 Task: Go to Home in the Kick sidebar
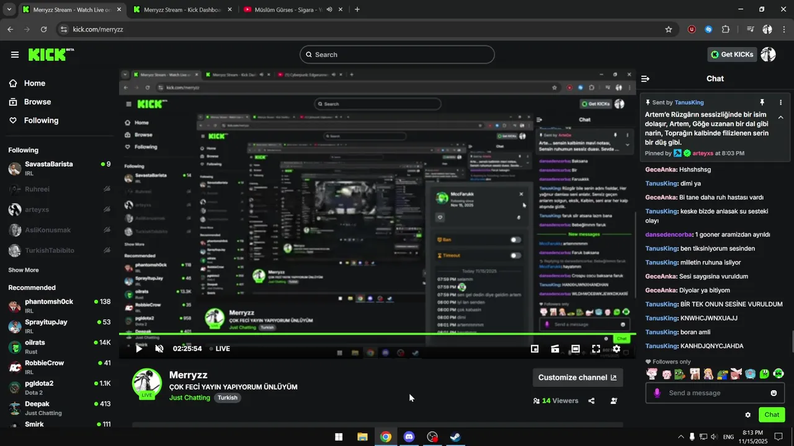[x=27, y=83]
